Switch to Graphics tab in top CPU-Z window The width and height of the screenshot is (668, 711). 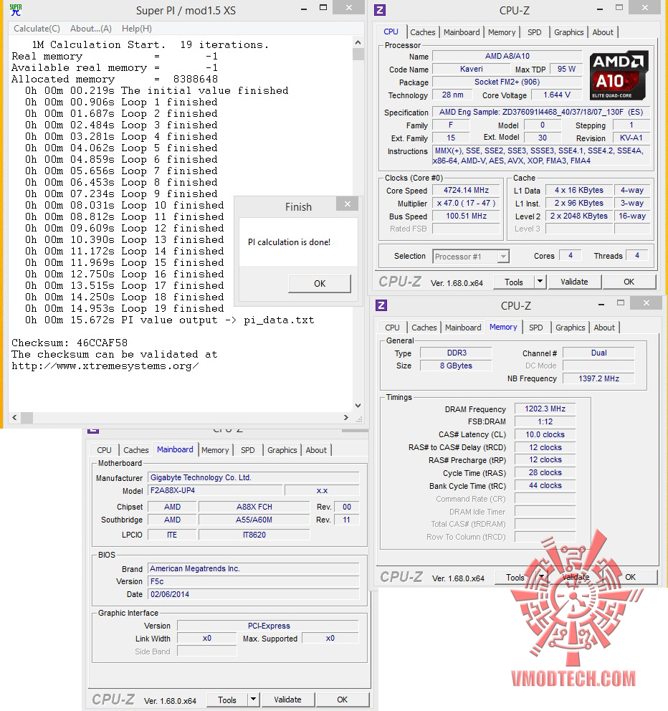[568, 32]
